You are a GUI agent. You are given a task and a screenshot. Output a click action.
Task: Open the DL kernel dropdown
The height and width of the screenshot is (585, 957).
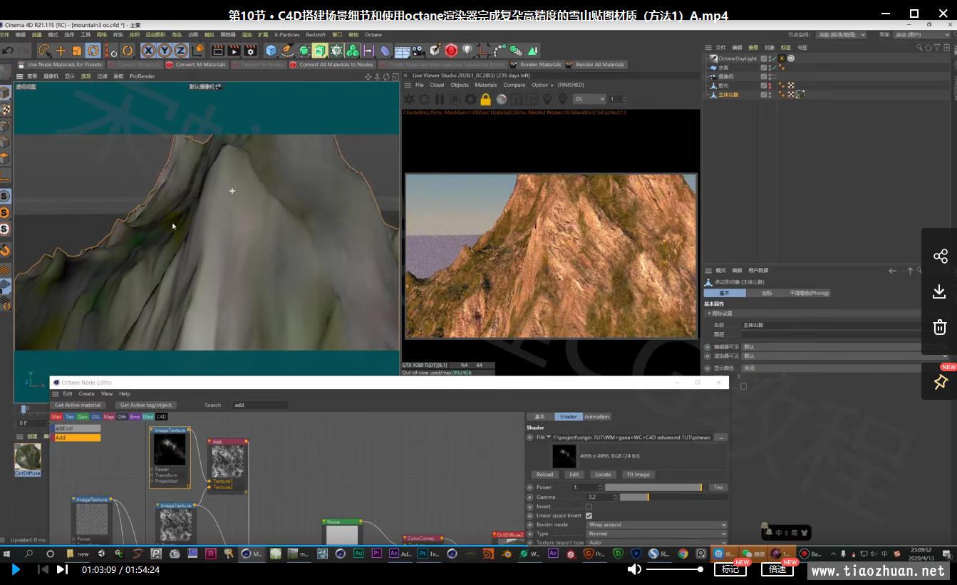[589, 99]
